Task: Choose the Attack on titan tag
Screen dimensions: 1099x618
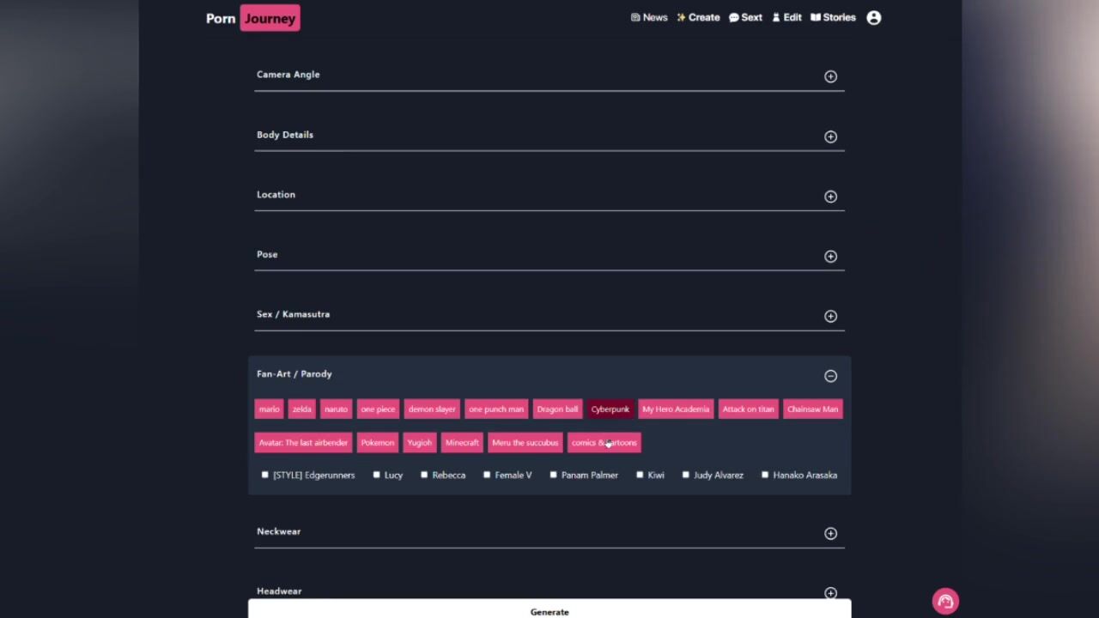Action: (748, 409)
